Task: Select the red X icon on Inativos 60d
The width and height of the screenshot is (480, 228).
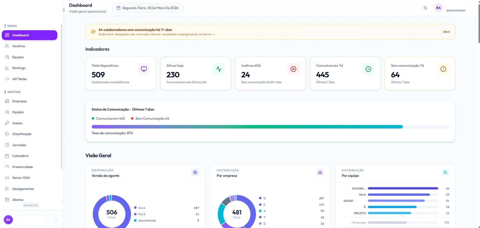Action: tap(293, 69)
